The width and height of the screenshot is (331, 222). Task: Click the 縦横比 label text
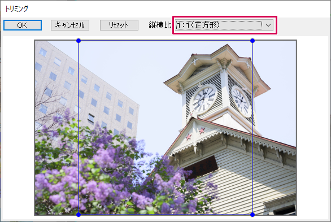[x=160, y=25]
